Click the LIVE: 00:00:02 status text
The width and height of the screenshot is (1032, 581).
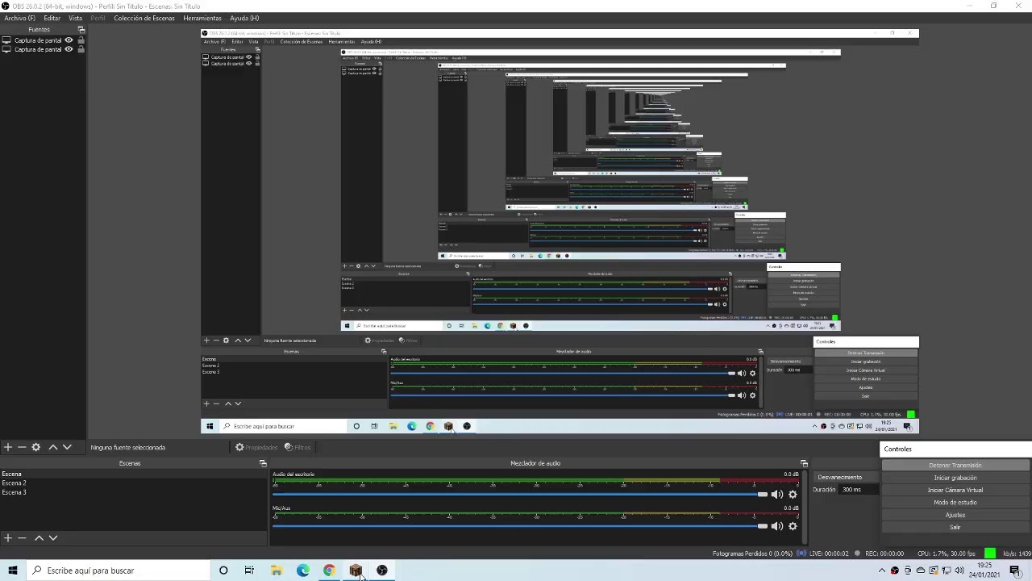coord(830,554)
